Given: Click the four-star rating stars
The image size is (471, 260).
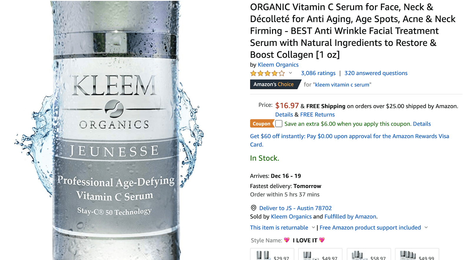Looking at the screenshot, I should click(x=268, y=73).
